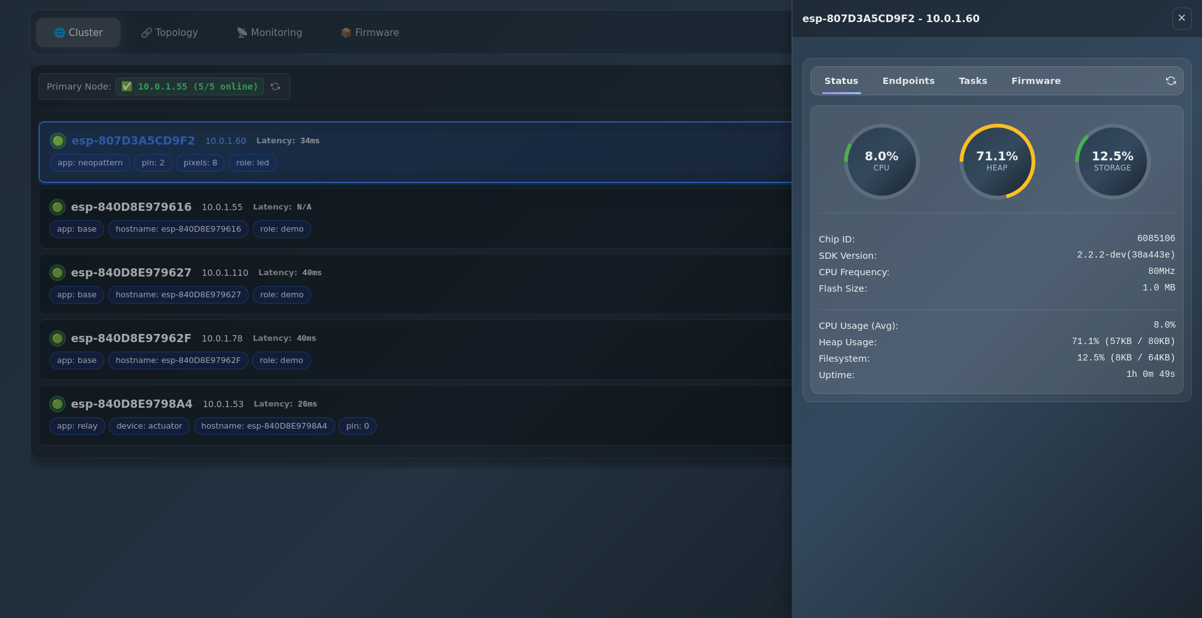Show the Endpoints tab in details panel
1202x618 pixels.
[908, 81]
